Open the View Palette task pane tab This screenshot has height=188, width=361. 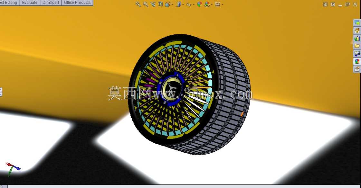coord(357,54)
